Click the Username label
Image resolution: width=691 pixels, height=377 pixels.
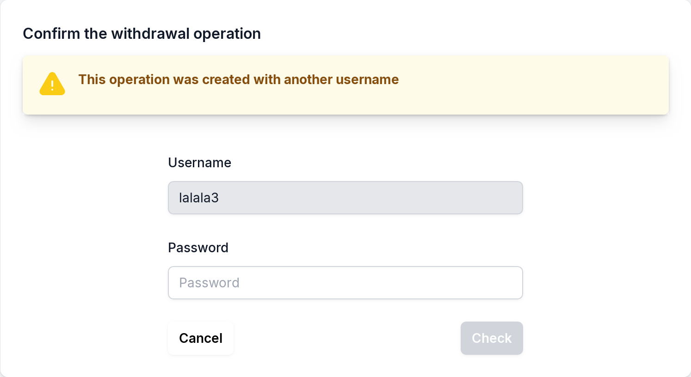199,163
